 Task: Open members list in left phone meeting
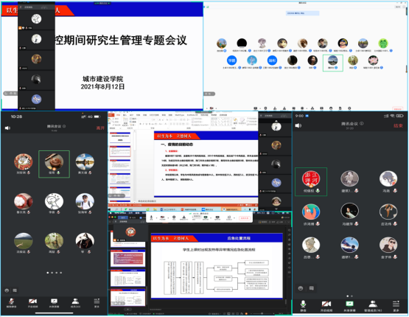(75, 303)
